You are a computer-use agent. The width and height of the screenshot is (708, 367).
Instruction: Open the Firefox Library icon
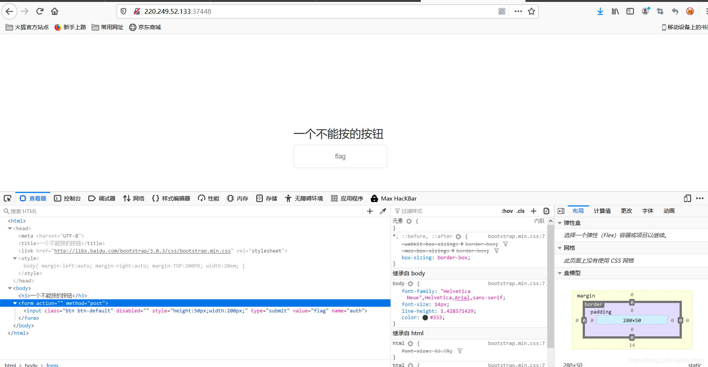click(615, 11)
